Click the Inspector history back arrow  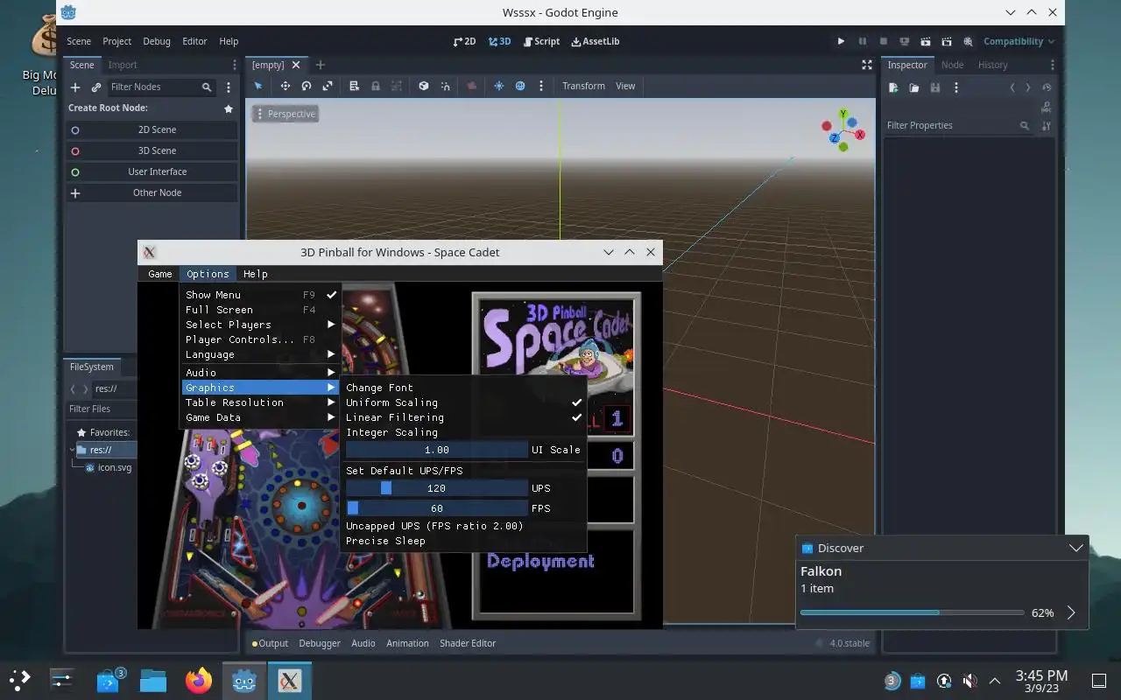(1012, 87)
